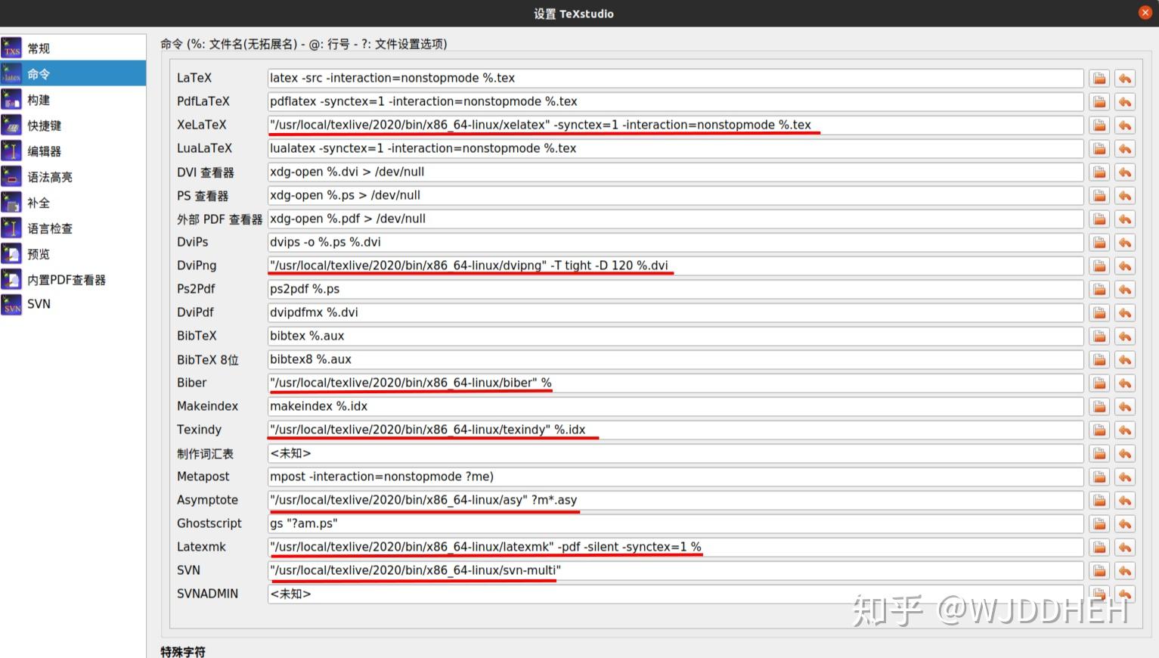
Task: Switch to the 命令 settings category
Action: 73,74
